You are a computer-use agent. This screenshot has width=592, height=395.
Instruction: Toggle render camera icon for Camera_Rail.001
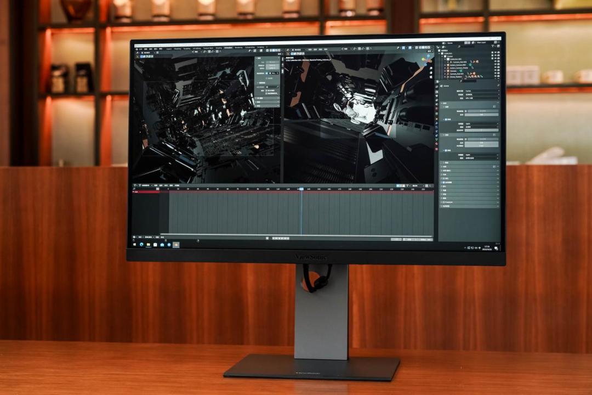point(498,61)
